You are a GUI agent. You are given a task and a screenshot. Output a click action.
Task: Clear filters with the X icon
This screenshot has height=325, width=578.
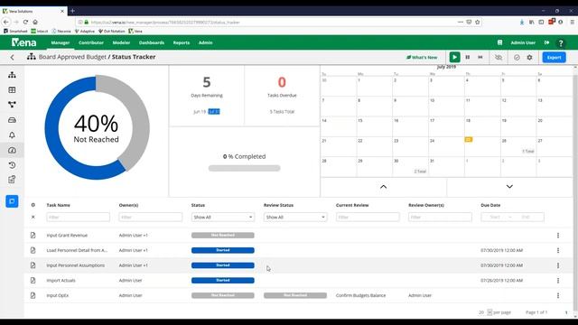tap(33, 217)
